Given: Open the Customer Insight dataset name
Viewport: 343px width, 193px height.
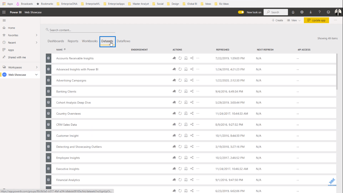Looking at the screenshot, I should [67, 136].
